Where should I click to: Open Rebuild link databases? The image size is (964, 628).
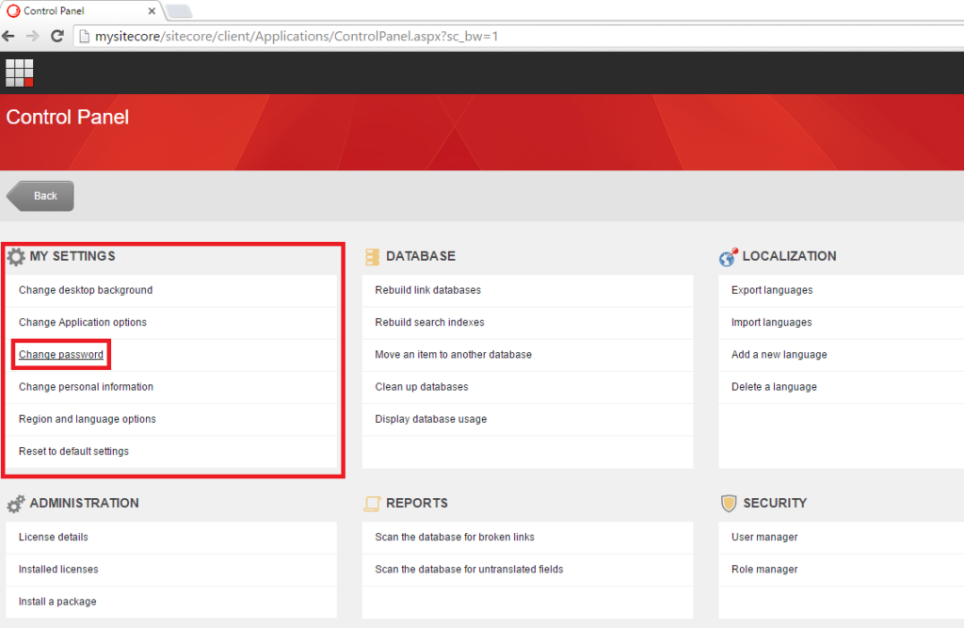[x=428, y=290]
